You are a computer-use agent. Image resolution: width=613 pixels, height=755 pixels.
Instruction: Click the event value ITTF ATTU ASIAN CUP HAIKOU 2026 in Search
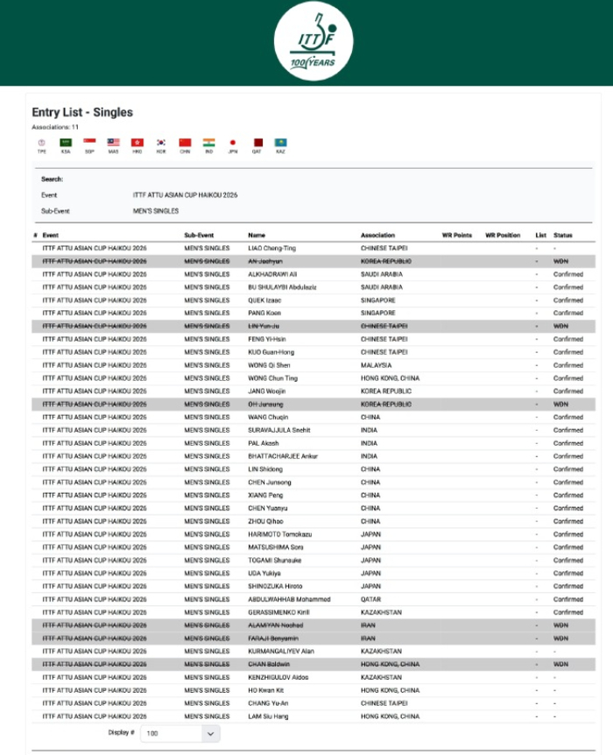tap(185, 195)
